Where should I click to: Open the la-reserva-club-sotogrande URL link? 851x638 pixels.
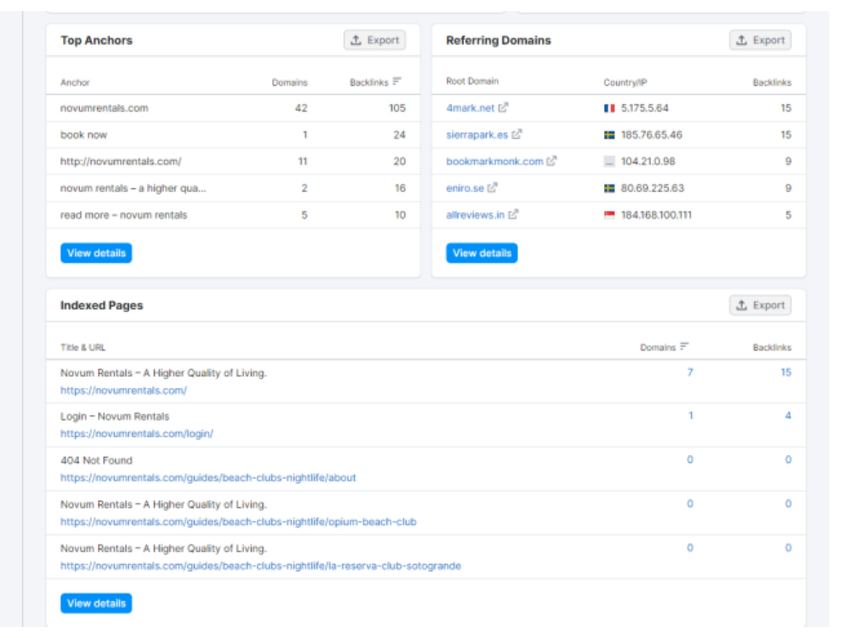260,566
